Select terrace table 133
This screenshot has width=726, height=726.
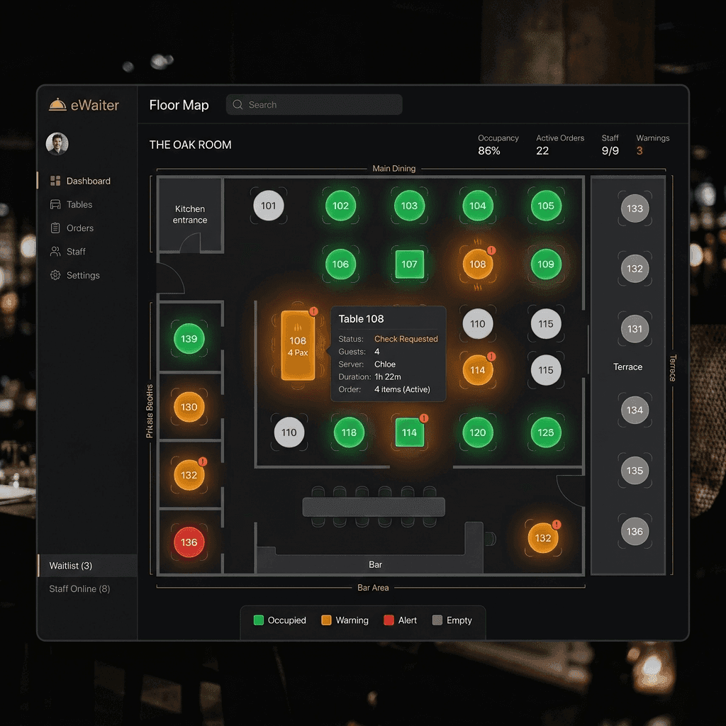pyautogui.click(x=635, y=208)
